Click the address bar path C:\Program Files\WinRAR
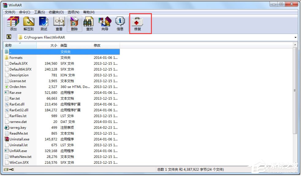Screen dimensions: 301x176 click(x=44, y=37)
